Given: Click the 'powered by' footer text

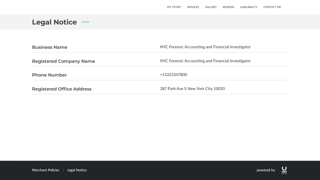Looking at the screenshot, I should (266, 170).
